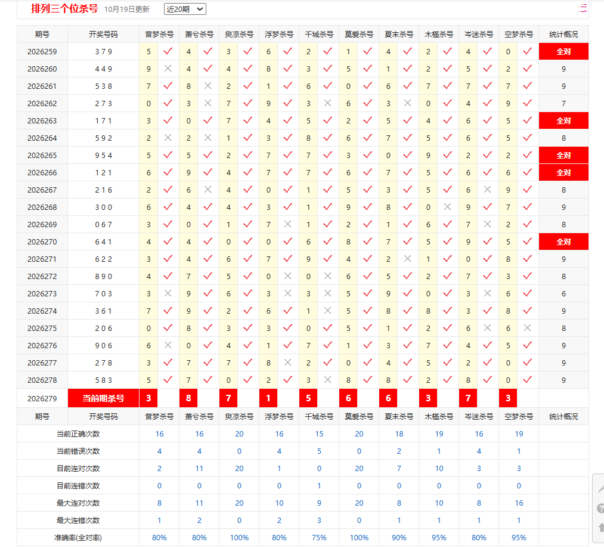This screenshot has width=604, height=548.
Task: Click the 10月19日更新 update date
Action: pyautogui.click(x=127, y=10)
